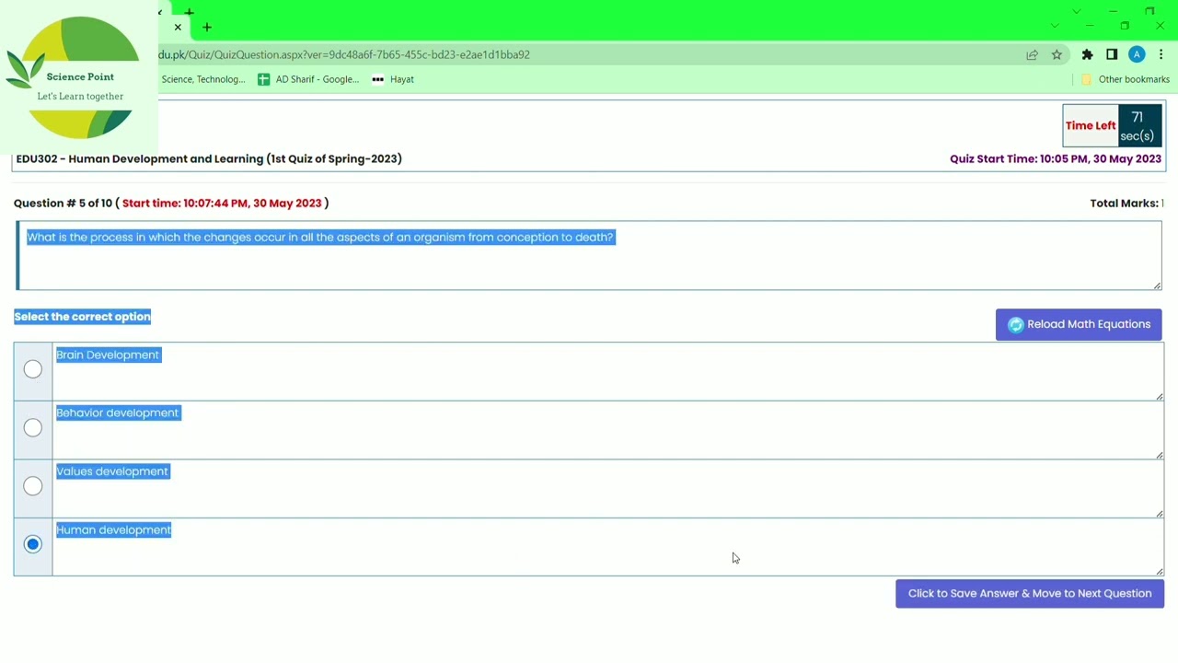Click the Reload Math Equations button
This screenshot has width=1178, height=663.
[1079, 324]
